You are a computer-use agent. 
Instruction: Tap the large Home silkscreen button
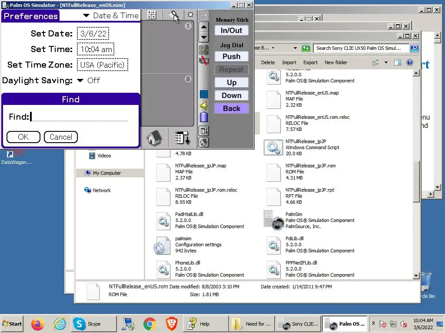[x=154, y=138]
